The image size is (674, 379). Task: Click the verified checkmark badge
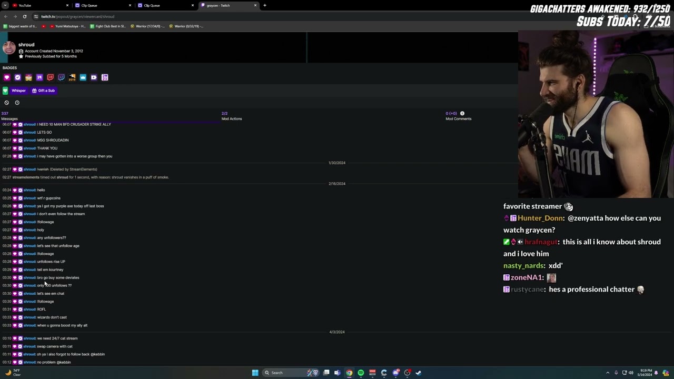click(x=17, y=77)
